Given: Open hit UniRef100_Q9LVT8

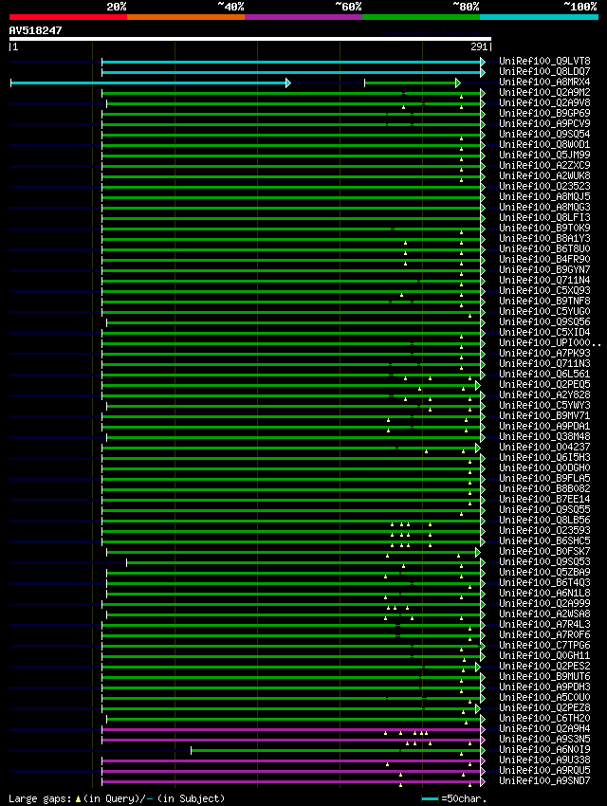Looking at the screenshot, I should point(544,62).
